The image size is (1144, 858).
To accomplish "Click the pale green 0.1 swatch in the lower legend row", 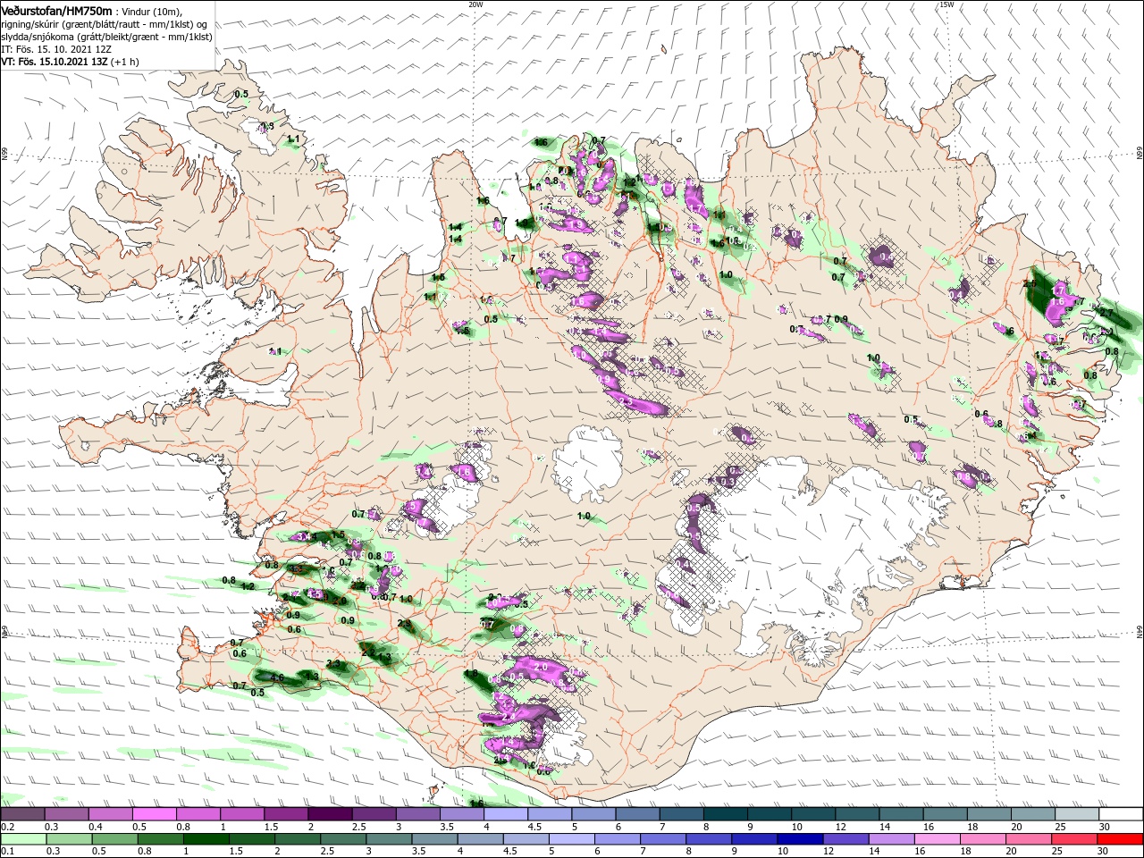I will pyautogui.click(x=22, y=839).
